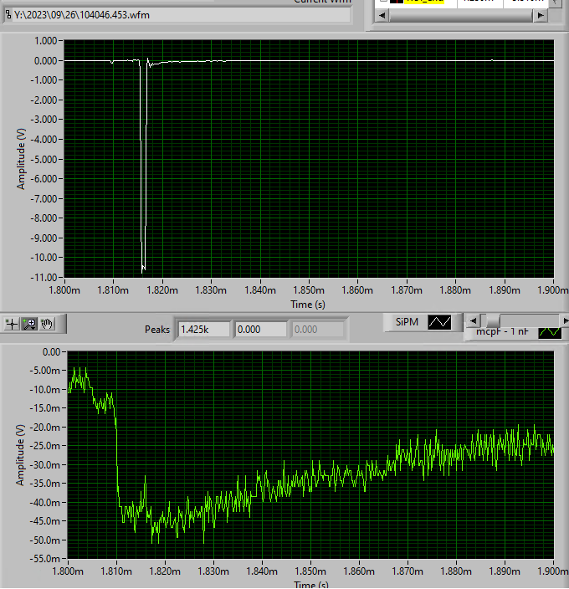This screenshot has width=569, height=589.
Task: Click second Peaks field showing 0.000
Action: [x=260, y=330]
